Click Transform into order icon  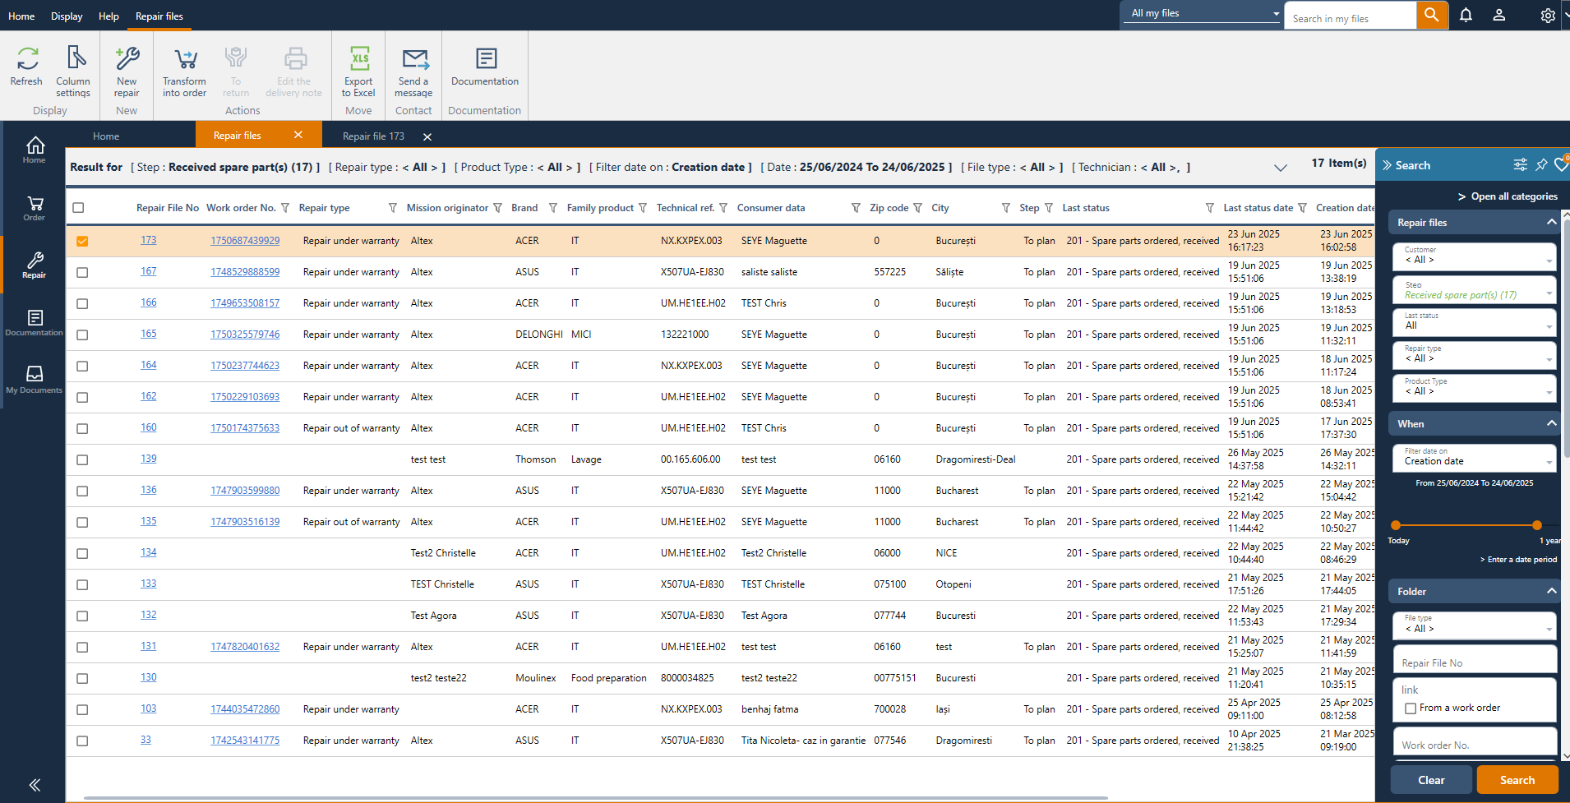point(185,58)
